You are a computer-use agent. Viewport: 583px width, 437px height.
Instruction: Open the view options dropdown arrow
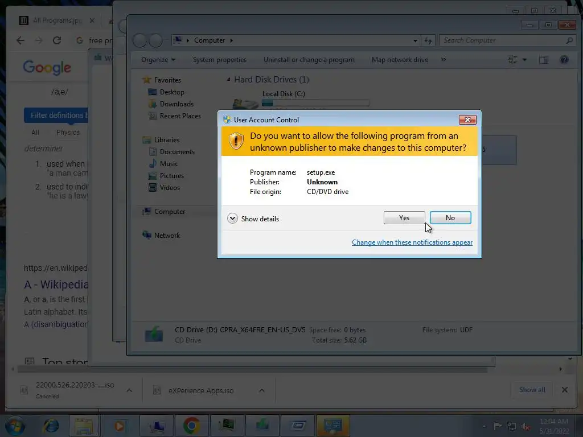tap(524, 60)
